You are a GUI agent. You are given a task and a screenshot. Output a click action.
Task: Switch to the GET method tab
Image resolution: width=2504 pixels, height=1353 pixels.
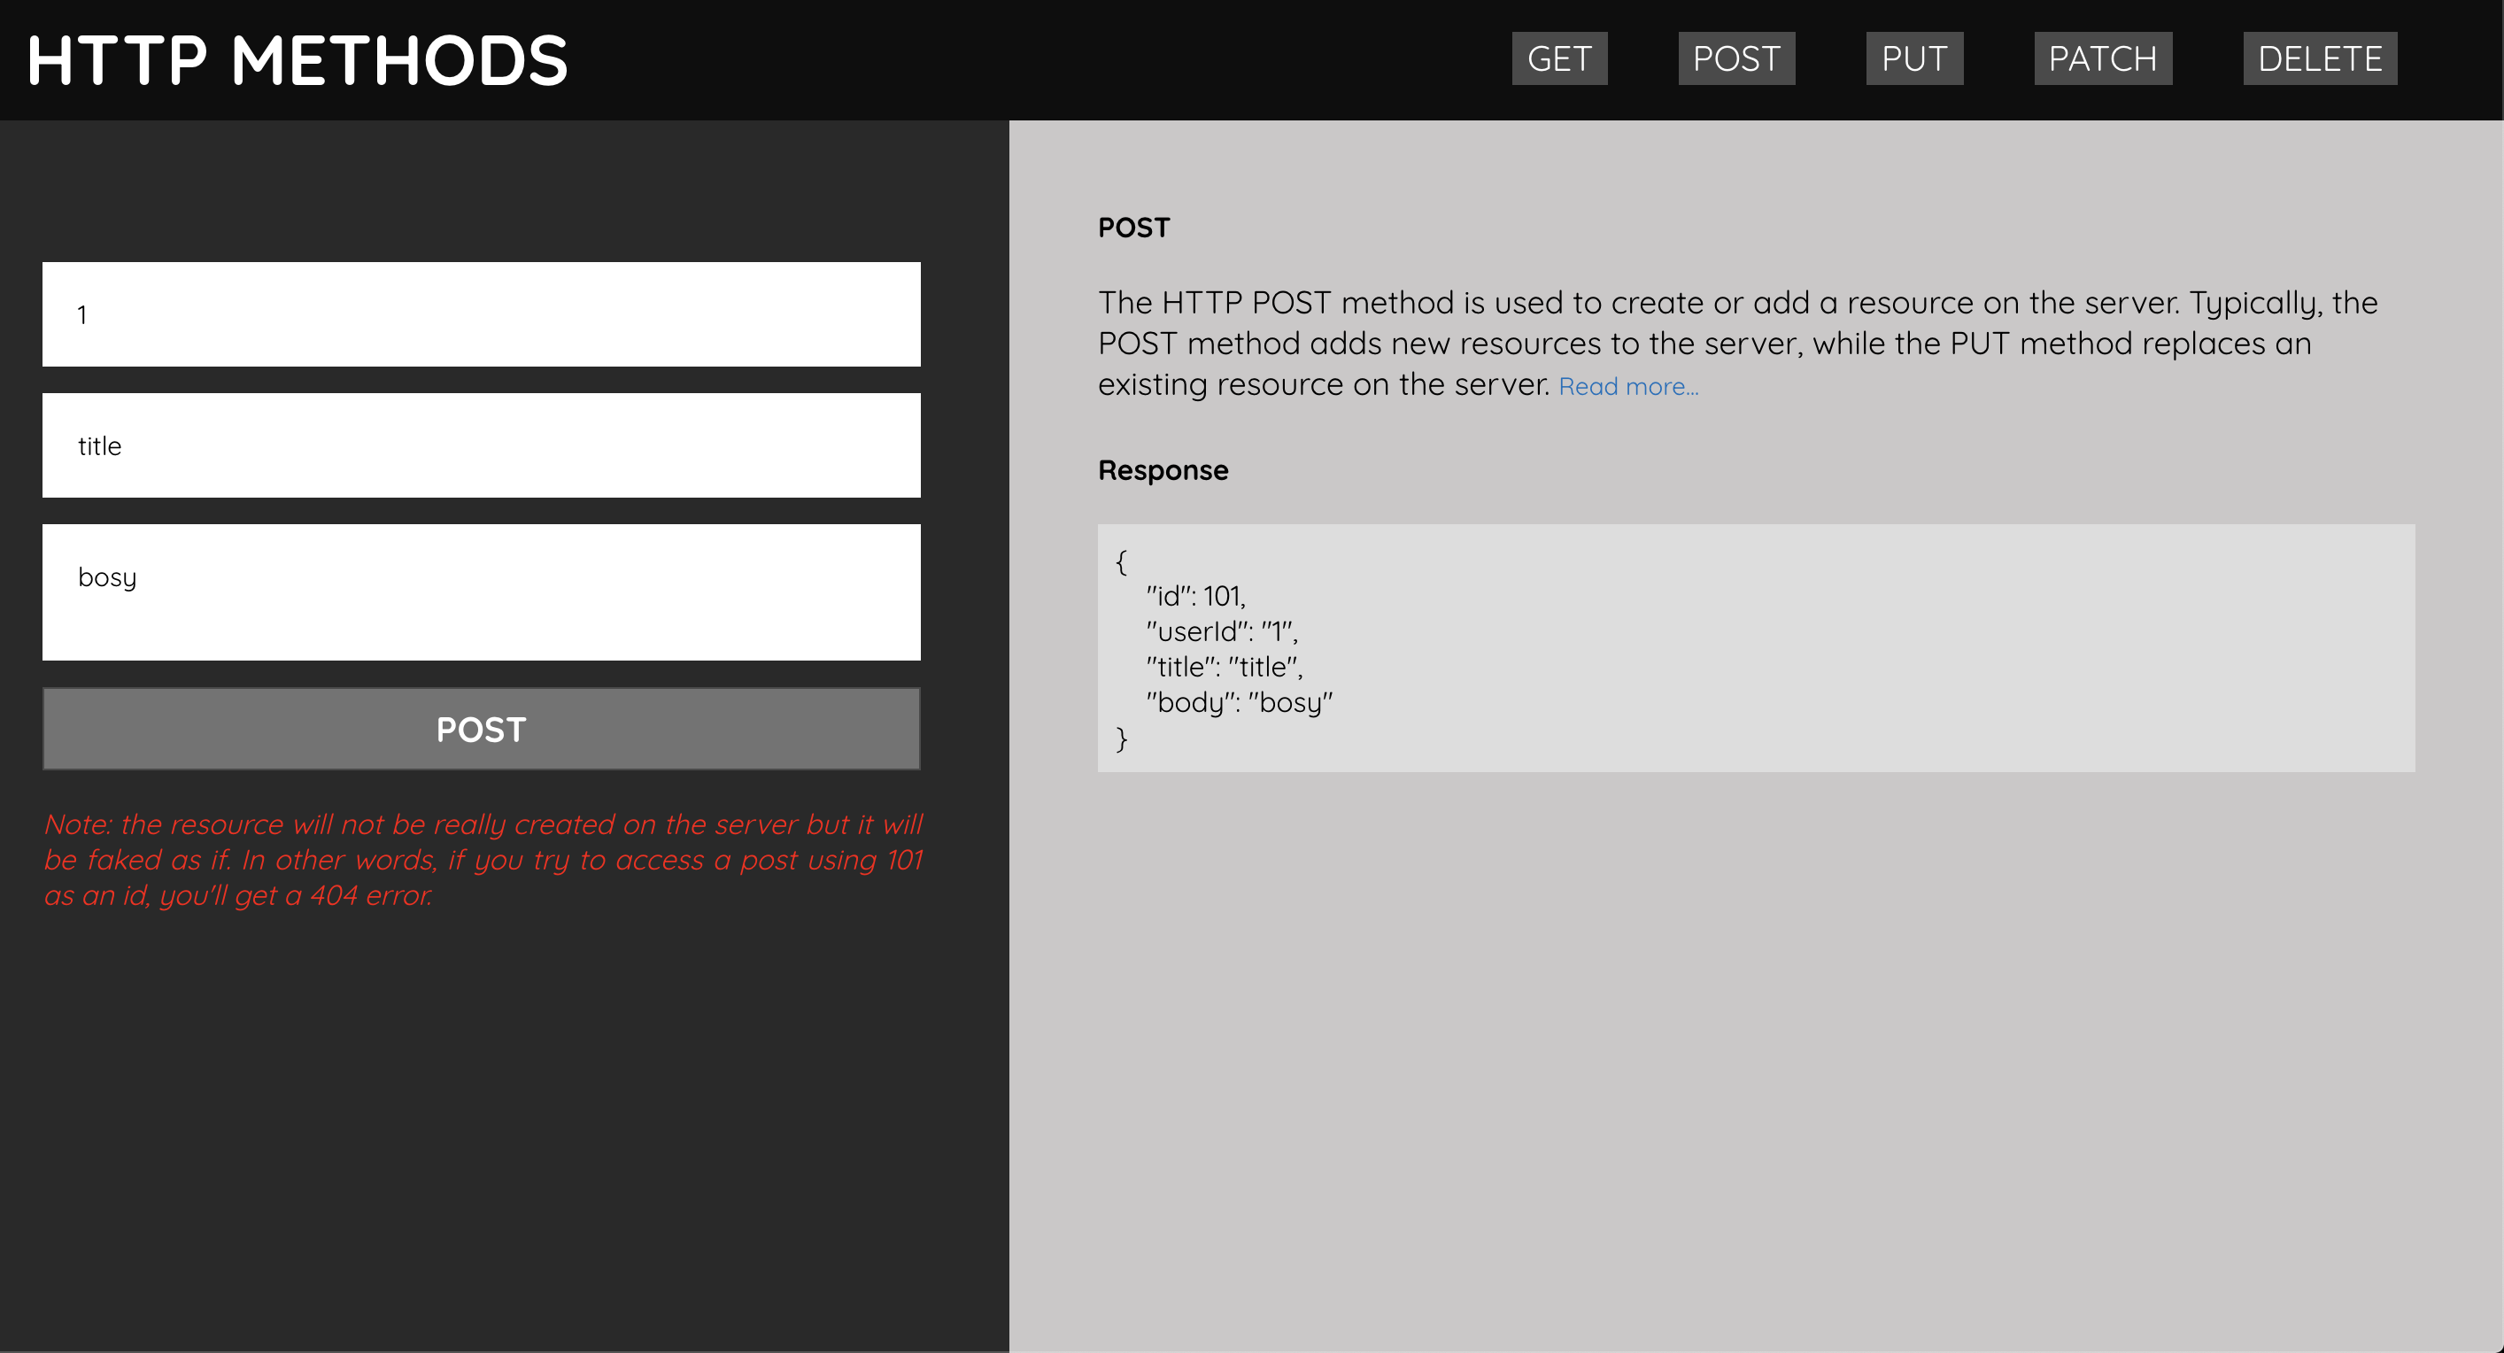click(1558, 58)
